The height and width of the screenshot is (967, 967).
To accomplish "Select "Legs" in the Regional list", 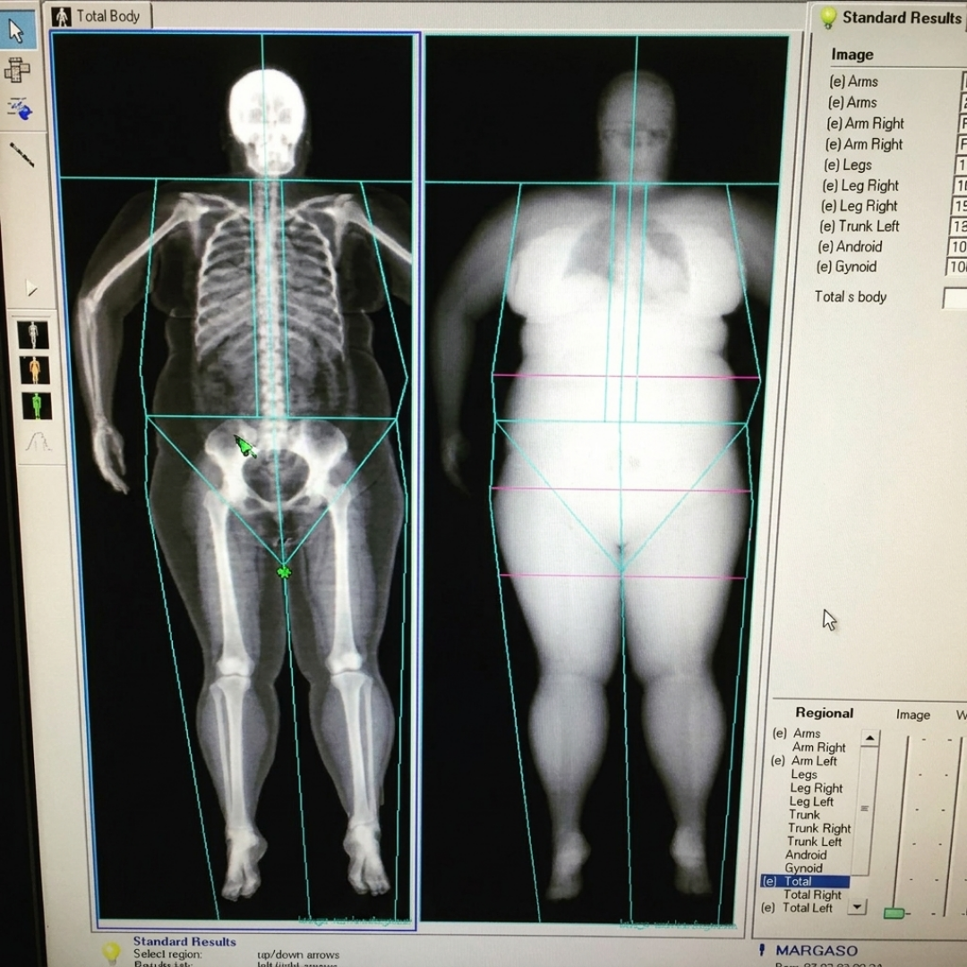I will pos(804,774).
